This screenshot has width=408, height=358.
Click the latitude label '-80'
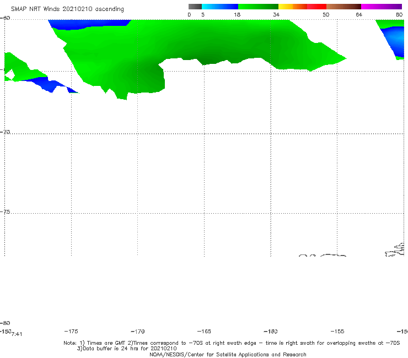5,323
